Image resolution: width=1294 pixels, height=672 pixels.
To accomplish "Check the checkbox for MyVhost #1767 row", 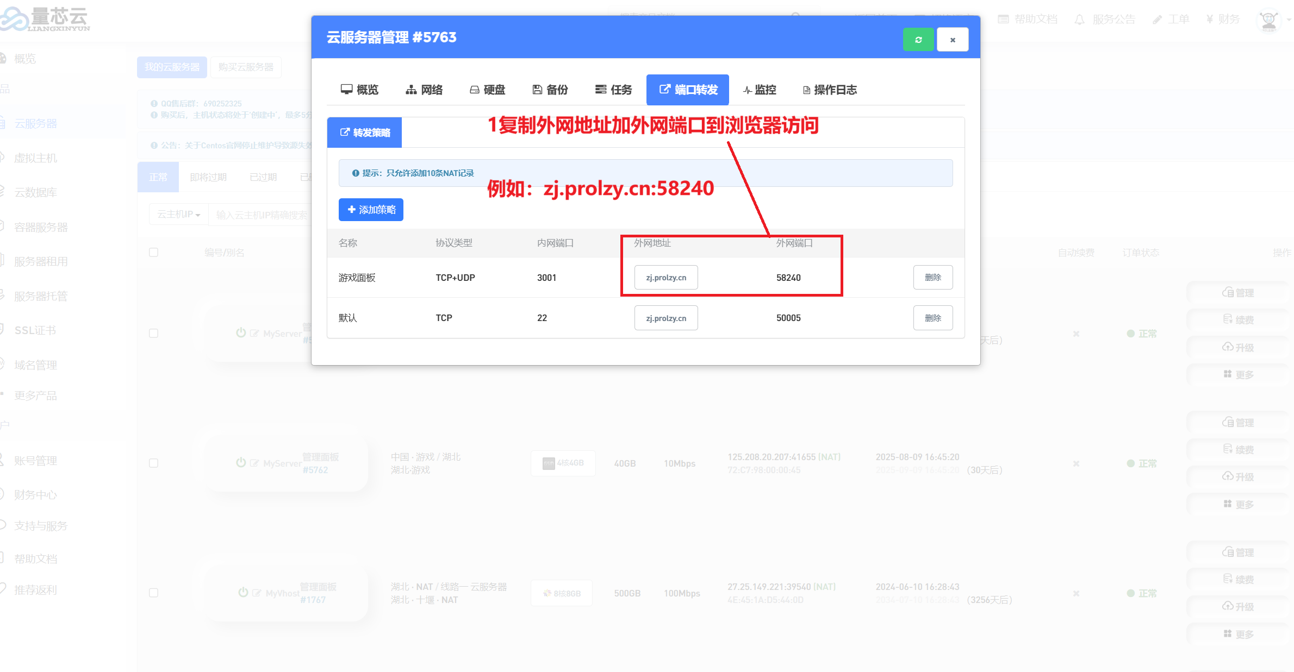I will click(x=154, y=593).
